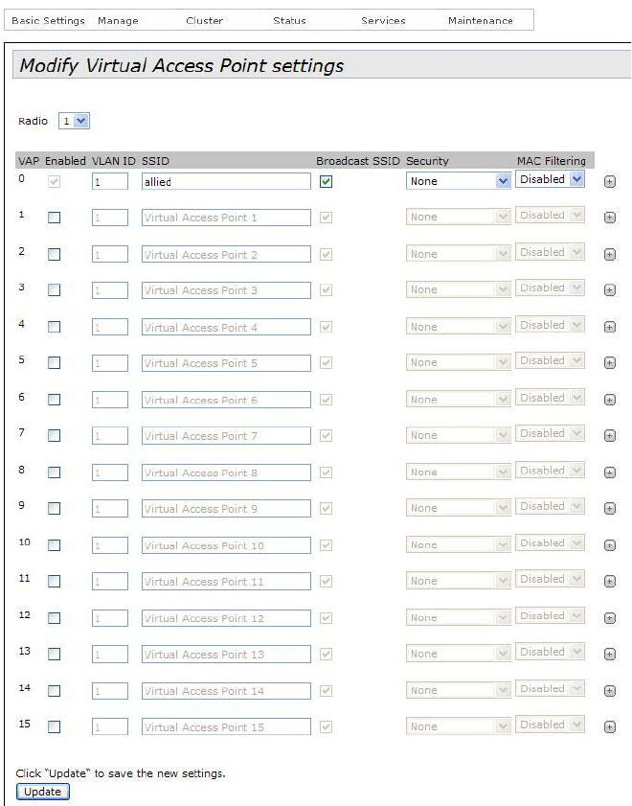Open MAC Filtering dropdown for VAP 0

pos(551,179)
